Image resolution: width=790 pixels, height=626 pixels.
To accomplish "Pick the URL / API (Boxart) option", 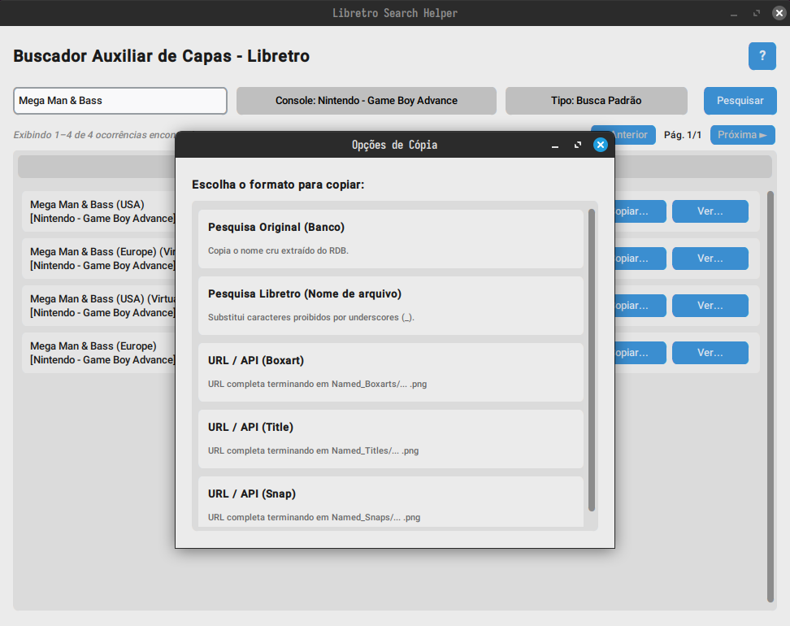I will pos(390,372).
